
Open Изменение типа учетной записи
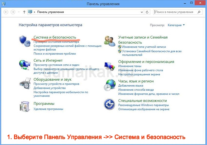(144, 47)
